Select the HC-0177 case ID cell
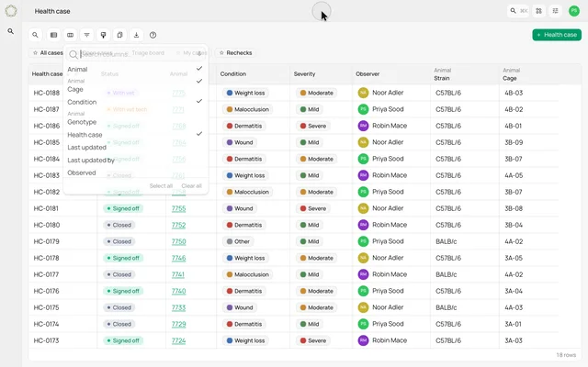 pos(47,274)
